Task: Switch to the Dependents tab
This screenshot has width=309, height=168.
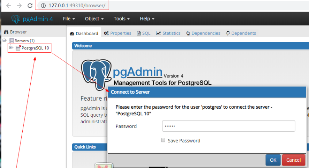Action: [x=241, y=33]
